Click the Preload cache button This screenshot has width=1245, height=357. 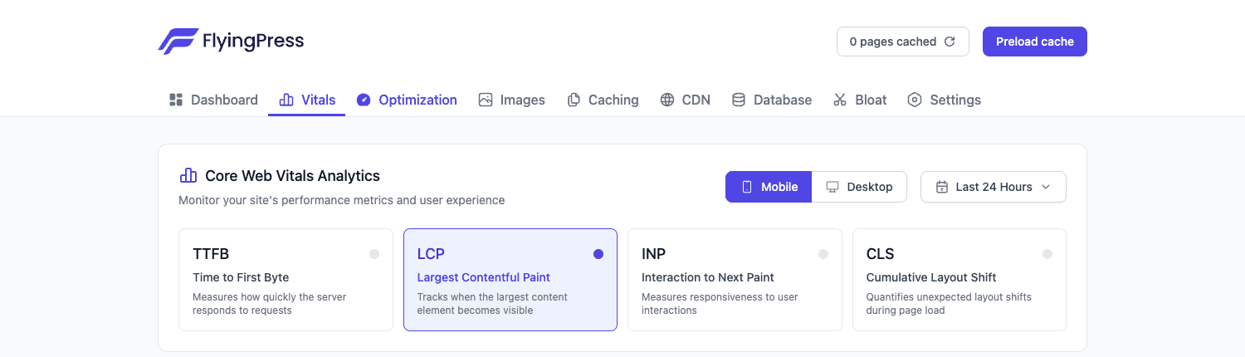[1035, 42]
